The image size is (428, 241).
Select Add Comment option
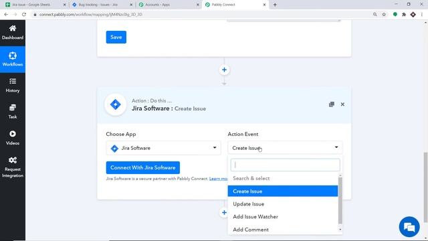coord(282,230)
